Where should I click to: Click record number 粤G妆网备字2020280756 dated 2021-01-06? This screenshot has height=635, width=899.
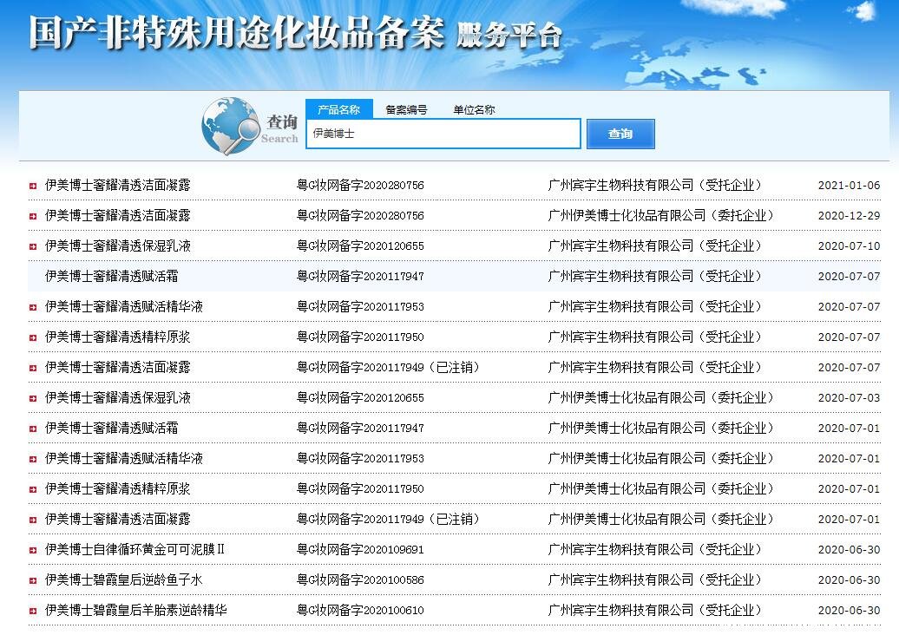pyautogui.click(x=360, y=185)
